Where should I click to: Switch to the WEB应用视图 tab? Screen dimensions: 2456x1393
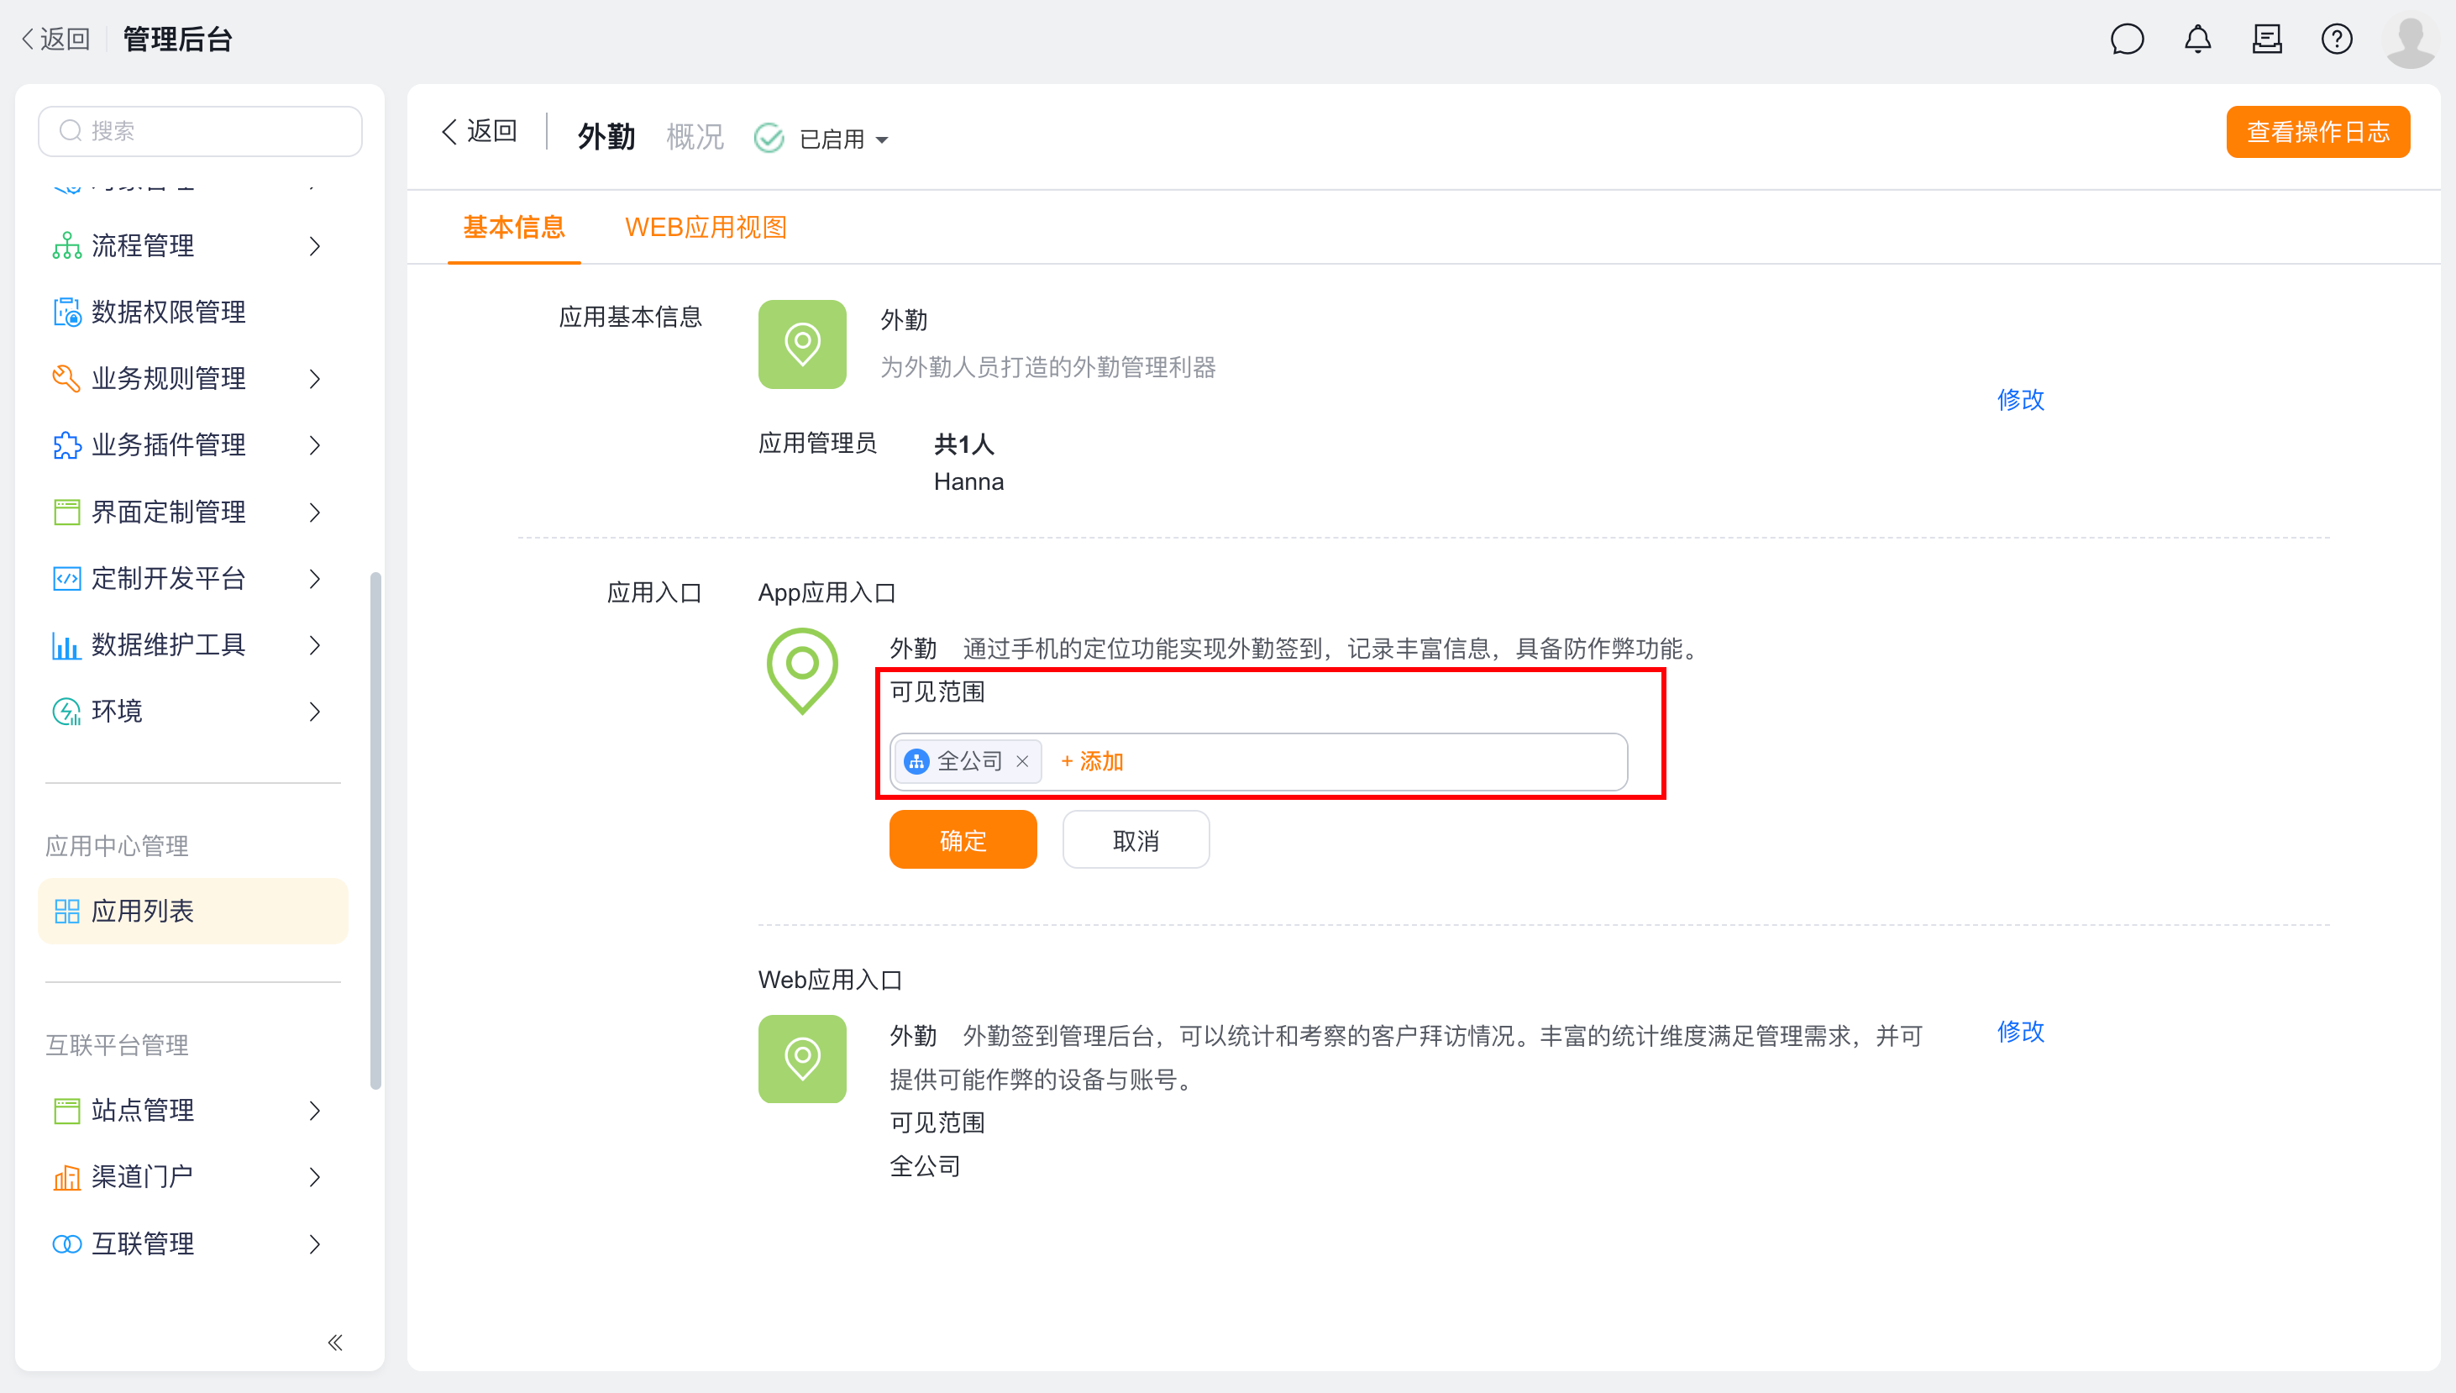click(706, 227)
